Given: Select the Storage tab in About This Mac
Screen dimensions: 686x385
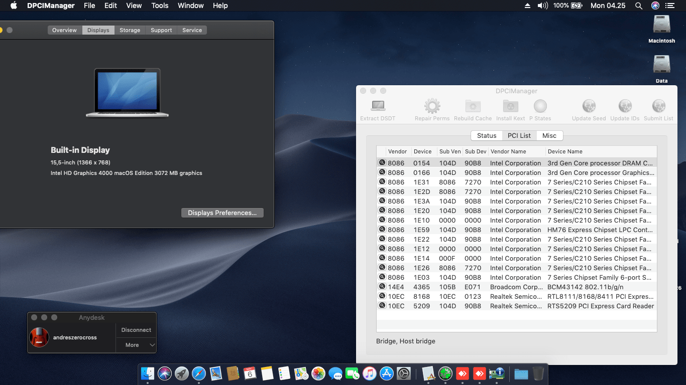Looking at the screenshot, I should pyautogui.click(x=130, y=30).
